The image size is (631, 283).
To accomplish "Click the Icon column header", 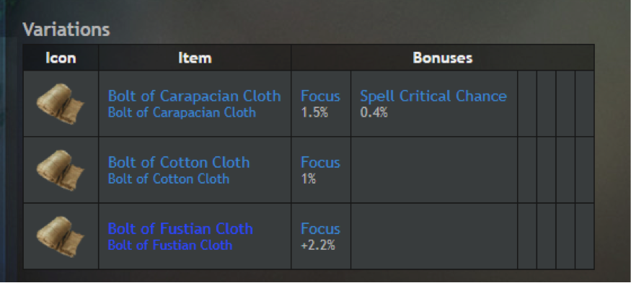I will [x=61, y=58].
